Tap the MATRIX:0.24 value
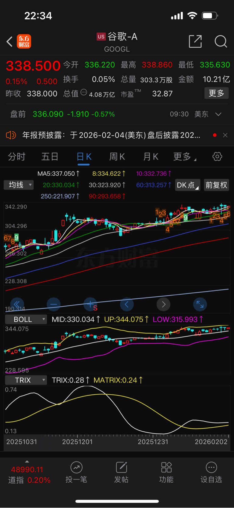 [118, 380]
